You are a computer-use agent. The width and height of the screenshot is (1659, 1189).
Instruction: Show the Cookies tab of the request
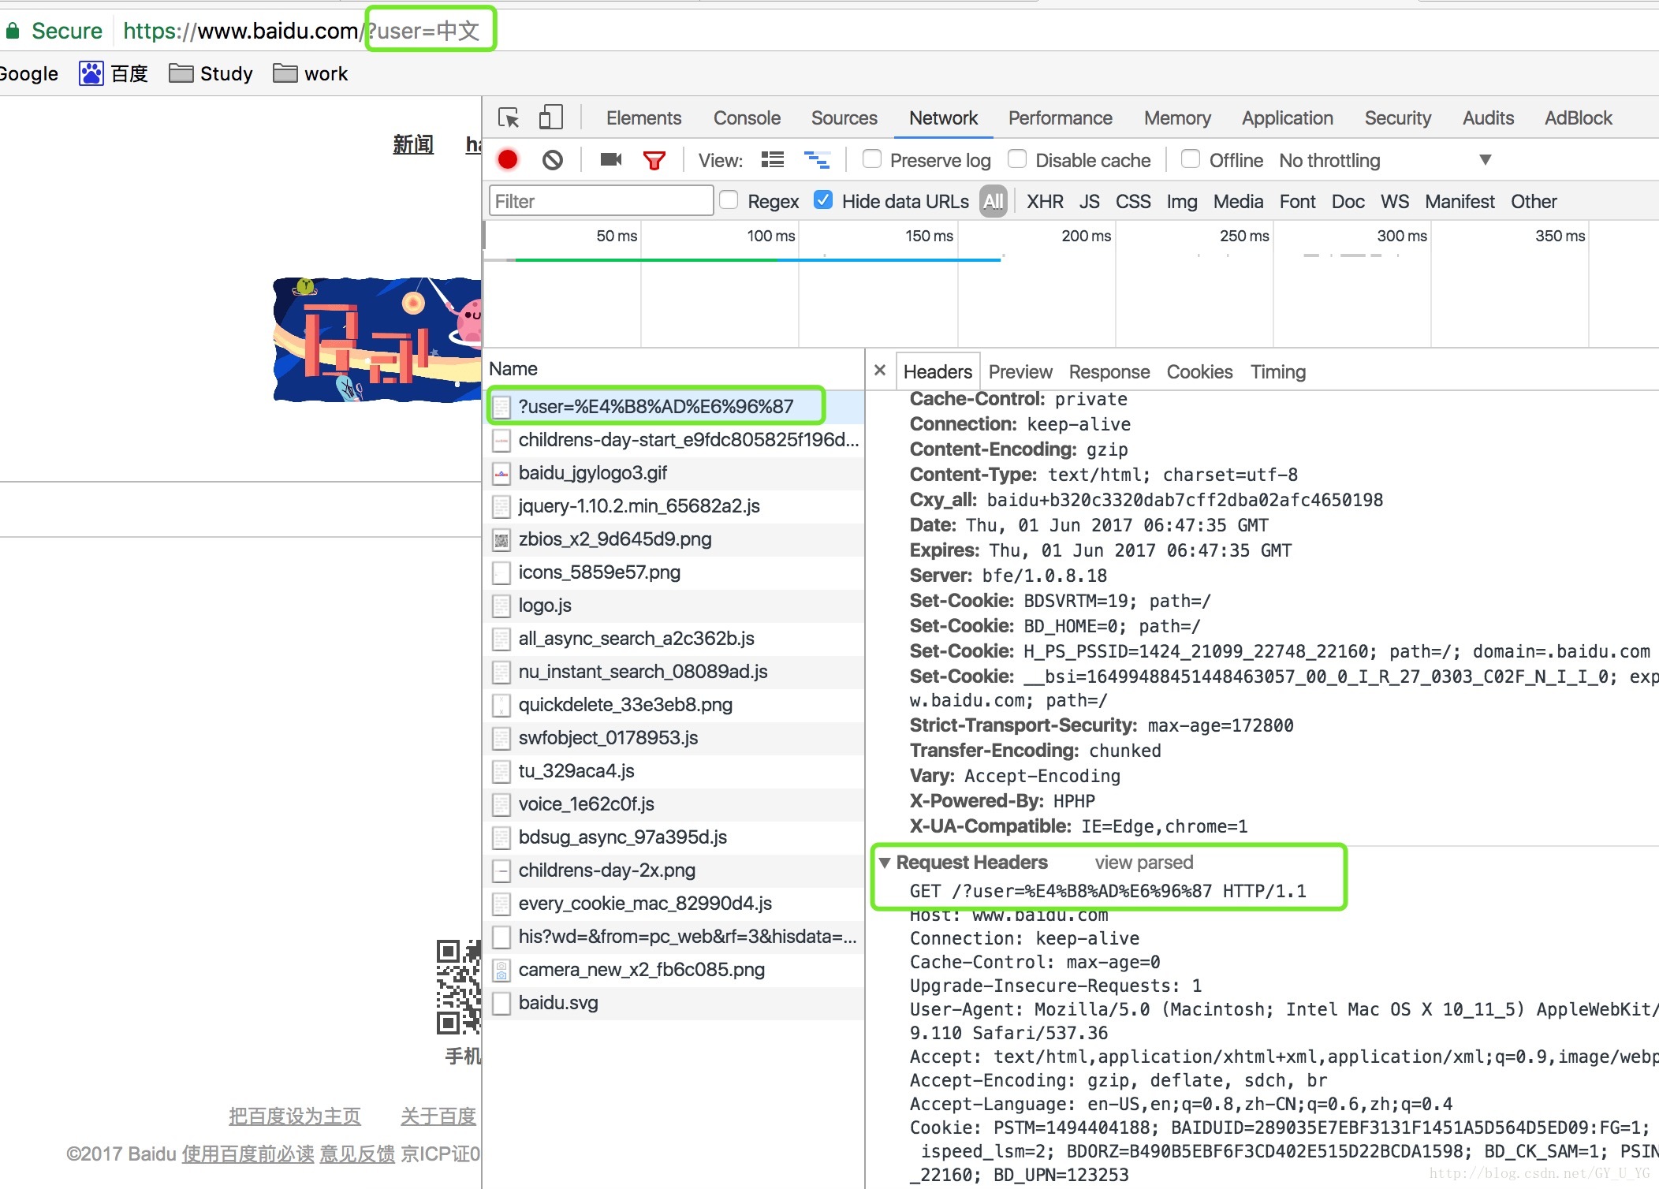click(1199, 372)
